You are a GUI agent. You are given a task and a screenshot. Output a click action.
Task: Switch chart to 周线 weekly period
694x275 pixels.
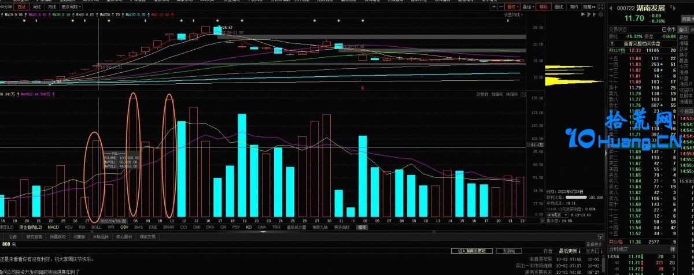tap(36, 6)
